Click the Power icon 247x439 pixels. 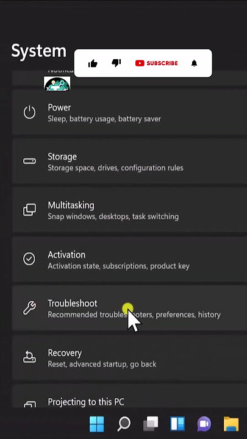(29, 112)
